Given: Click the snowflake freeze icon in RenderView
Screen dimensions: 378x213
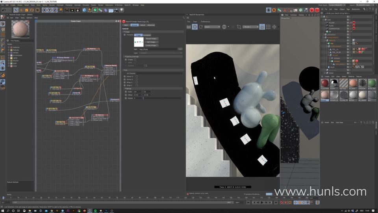Looking at the screenshot, I should 274,27.
